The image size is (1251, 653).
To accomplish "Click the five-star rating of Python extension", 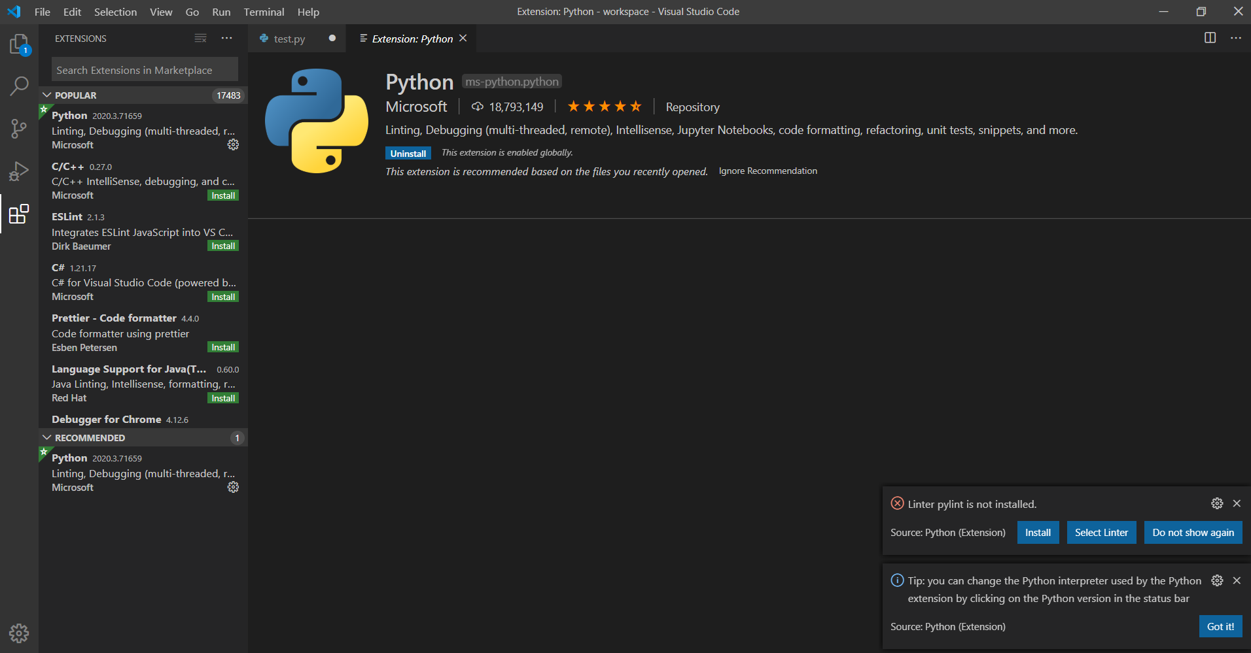I will coord(604,107).
